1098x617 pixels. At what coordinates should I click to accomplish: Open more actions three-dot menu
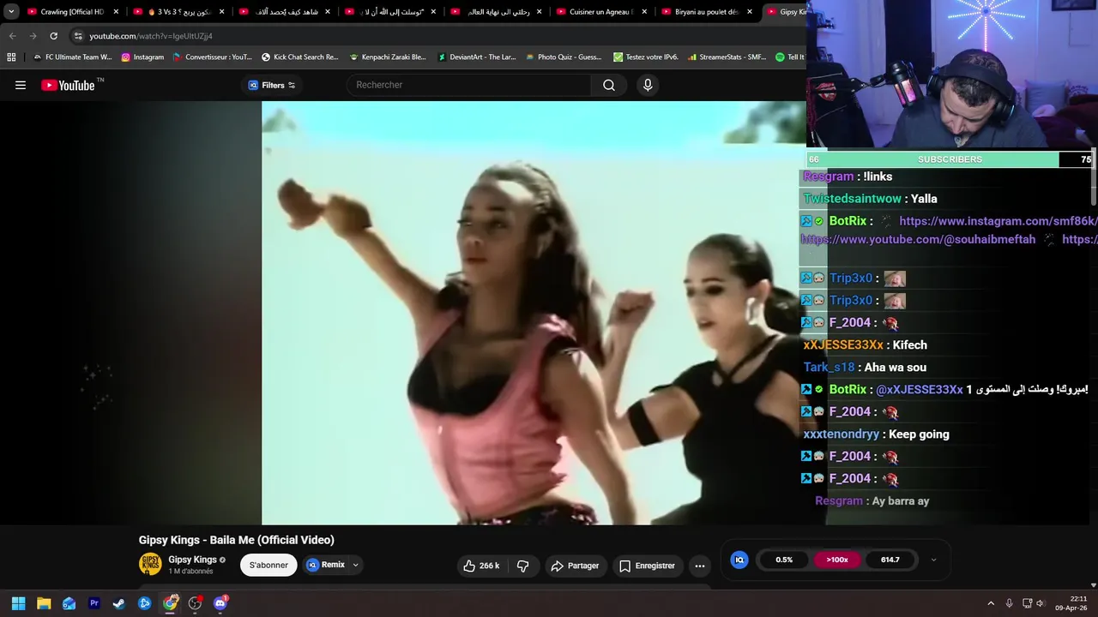pyautogui.click(x=700, y=566)
